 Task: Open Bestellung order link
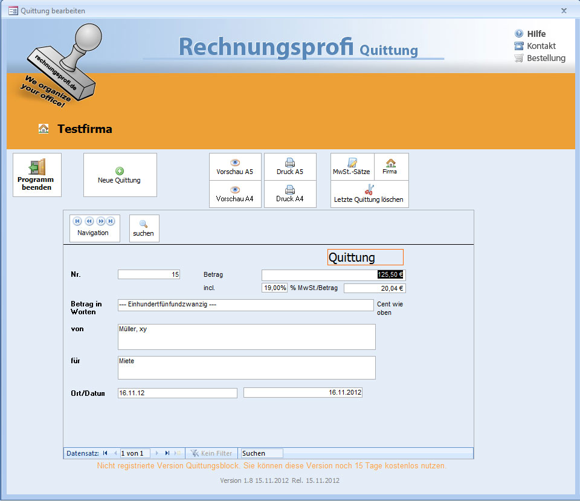pyautogui.click(x=546, y=58)
